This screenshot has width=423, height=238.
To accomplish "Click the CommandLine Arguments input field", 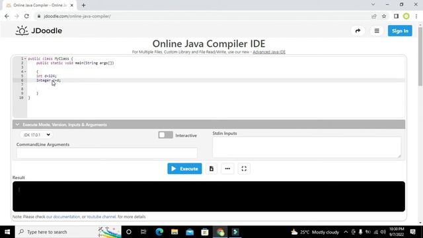I will (x=107, y=153).
